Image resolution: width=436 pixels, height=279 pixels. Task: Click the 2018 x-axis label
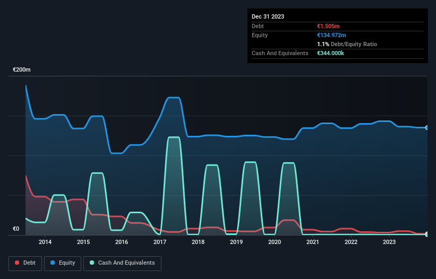point(198,242)
